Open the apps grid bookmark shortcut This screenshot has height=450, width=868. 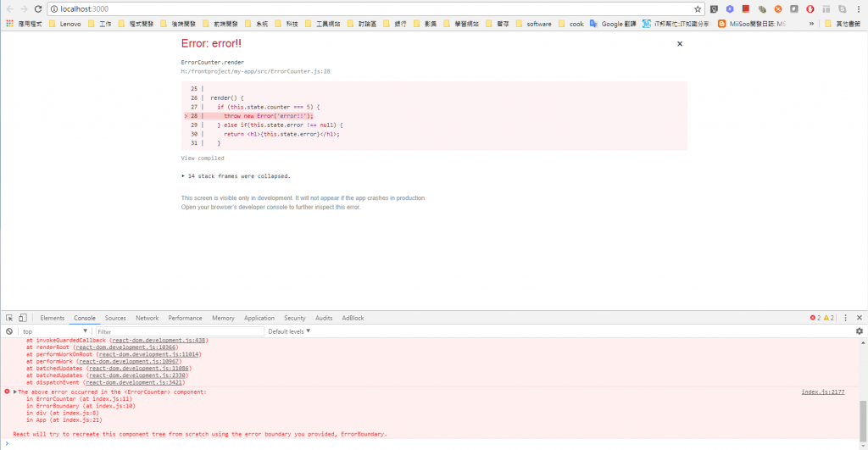9,23
